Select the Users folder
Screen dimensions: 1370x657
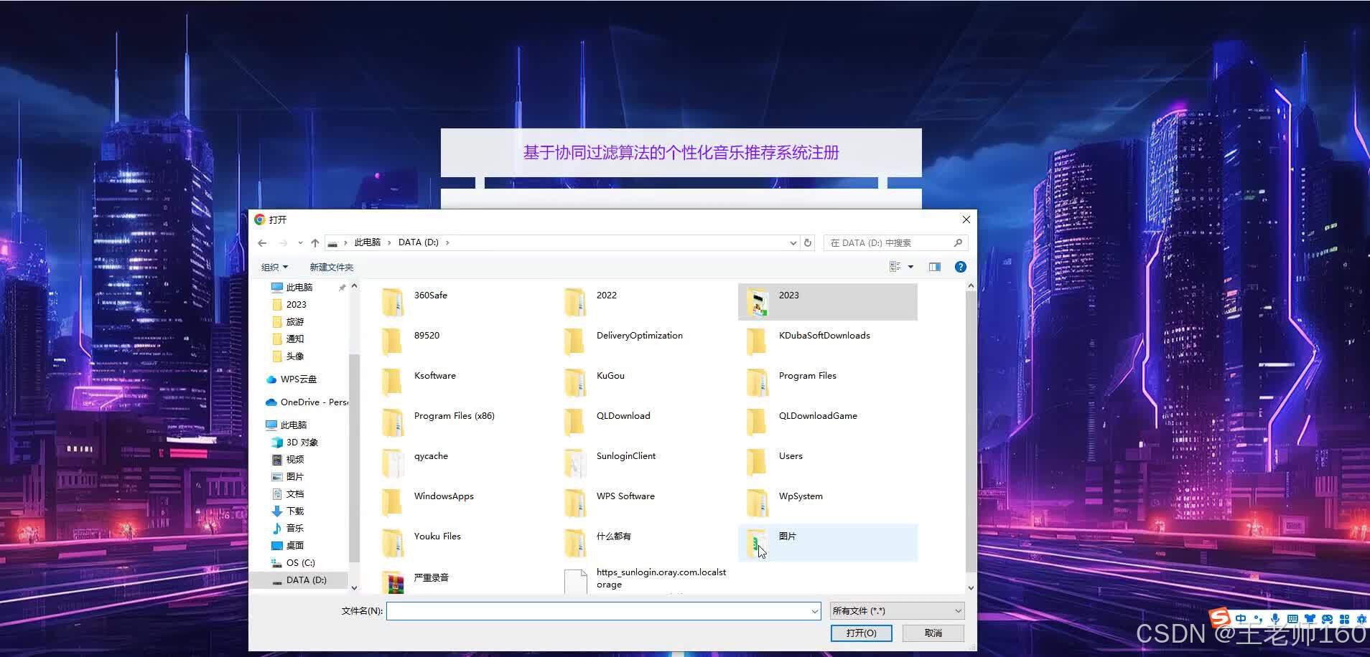[828, 463]
